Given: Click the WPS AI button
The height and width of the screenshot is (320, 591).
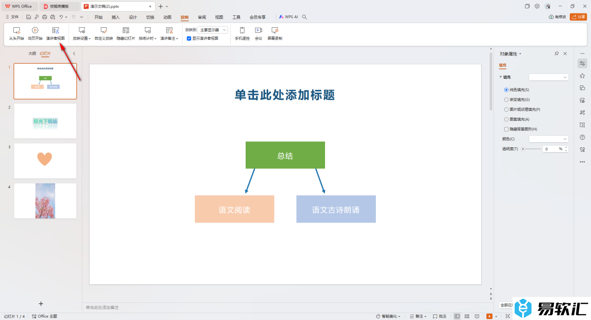Looking at the screenshot, I should (x=289, y=17).
